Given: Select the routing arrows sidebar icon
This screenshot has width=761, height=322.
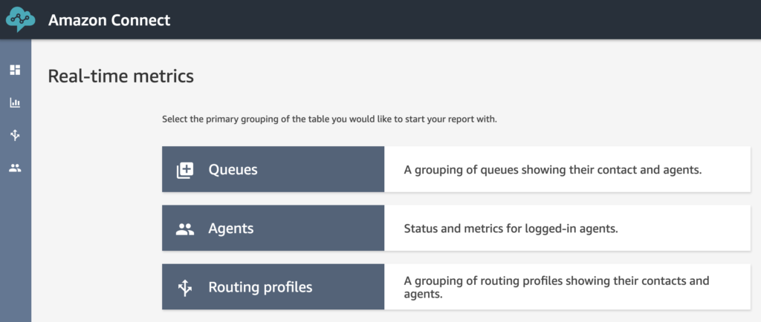Looking at the screenshot, I should [x=15, y=135].
